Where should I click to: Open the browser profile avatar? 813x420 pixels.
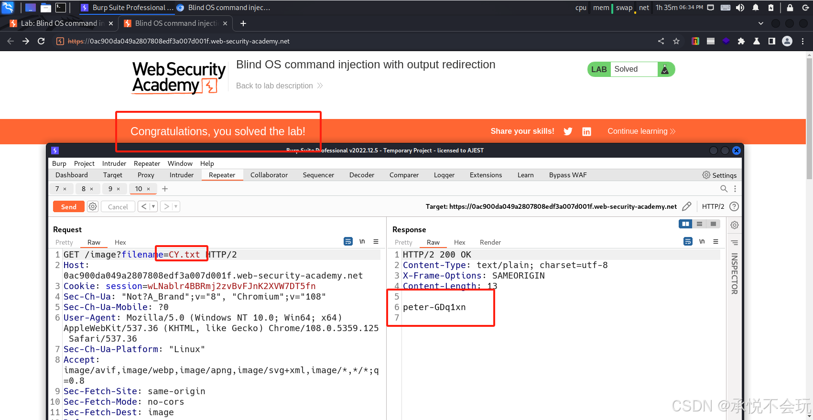[787, 41]
